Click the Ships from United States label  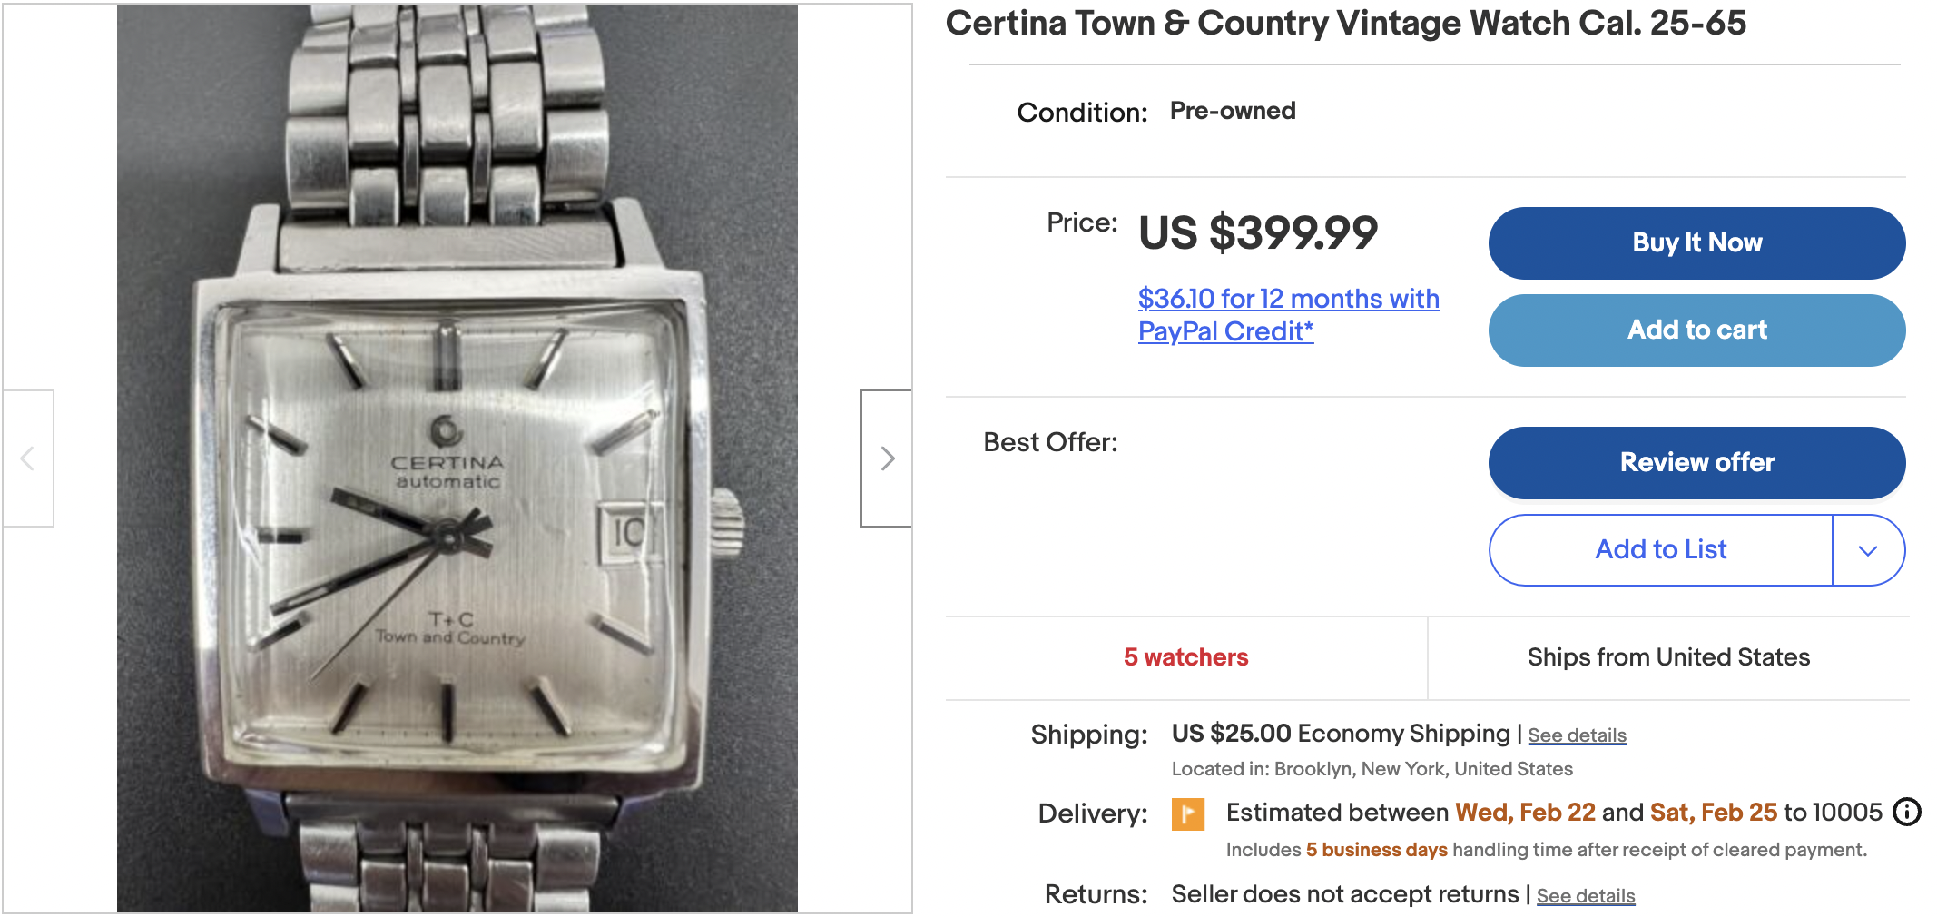click(1668, 657)
